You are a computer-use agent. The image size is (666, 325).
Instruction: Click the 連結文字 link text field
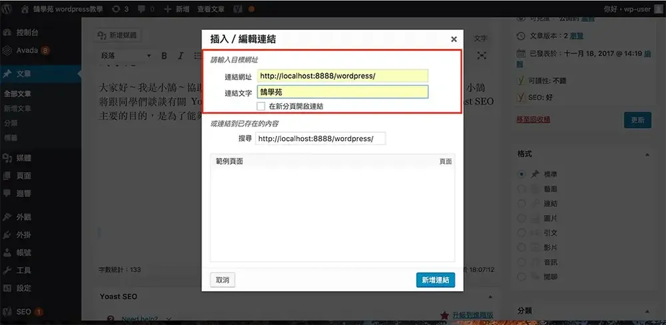pos(343,92)
